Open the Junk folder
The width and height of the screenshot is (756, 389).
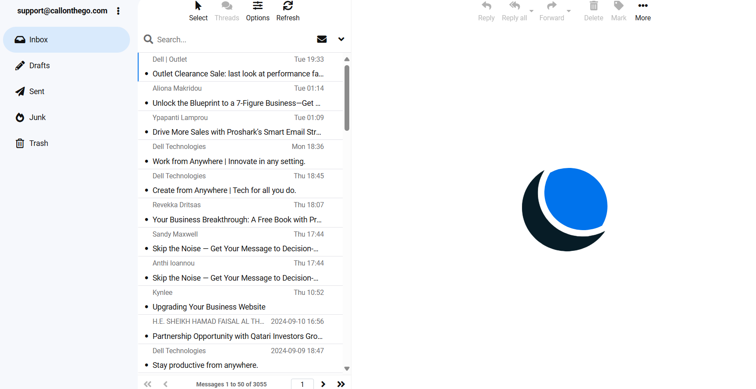coord(37,117)
